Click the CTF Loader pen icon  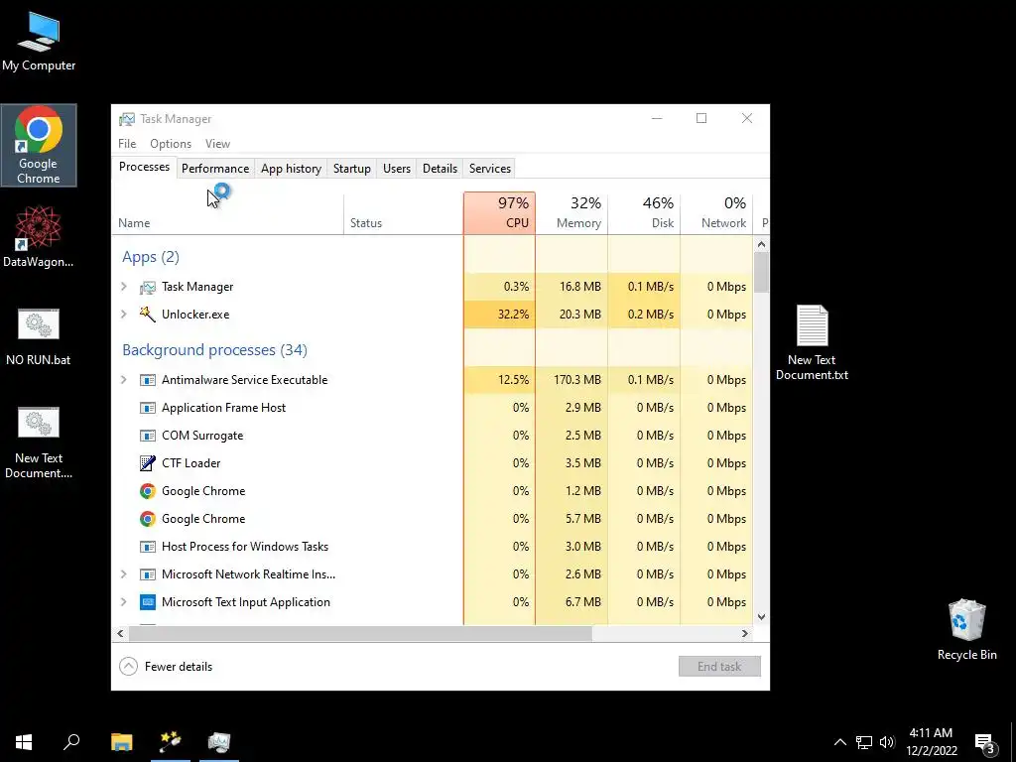tap(148, 462)
